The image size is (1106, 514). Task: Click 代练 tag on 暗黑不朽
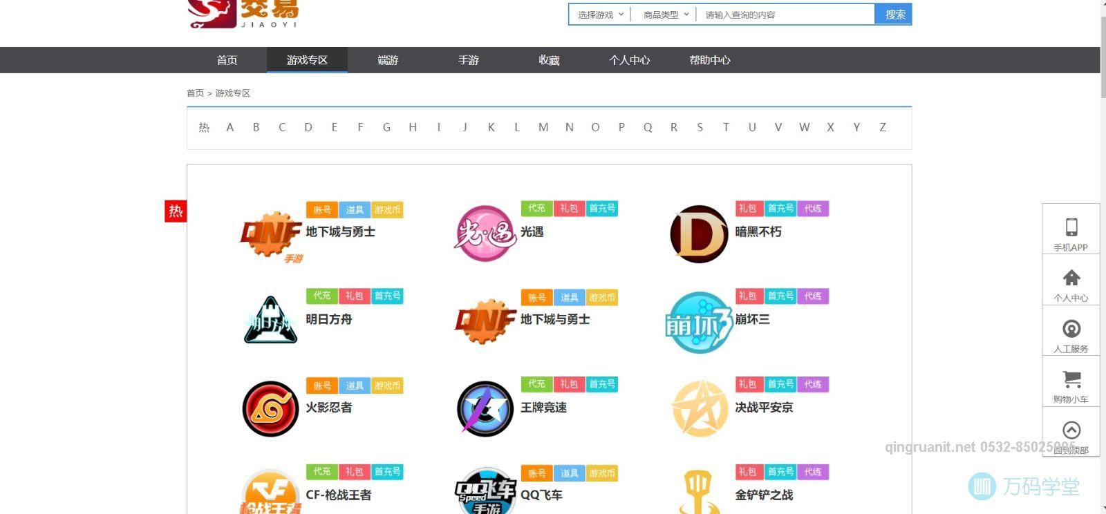(813, 208)
